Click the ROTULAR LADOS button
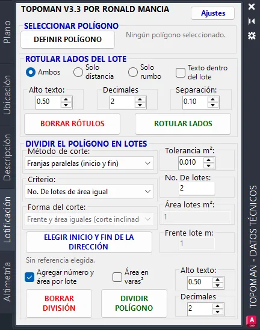The height and width of the screenshot is (330, 260). click(183, 124)
